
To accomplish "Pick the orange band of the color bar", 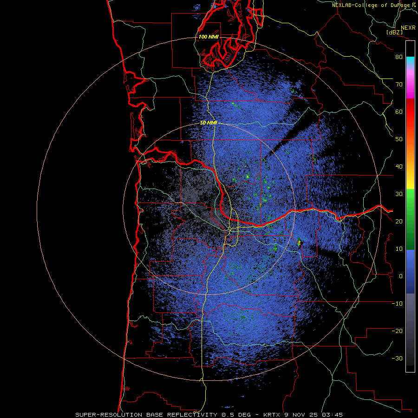I will (x=410, y=152).
